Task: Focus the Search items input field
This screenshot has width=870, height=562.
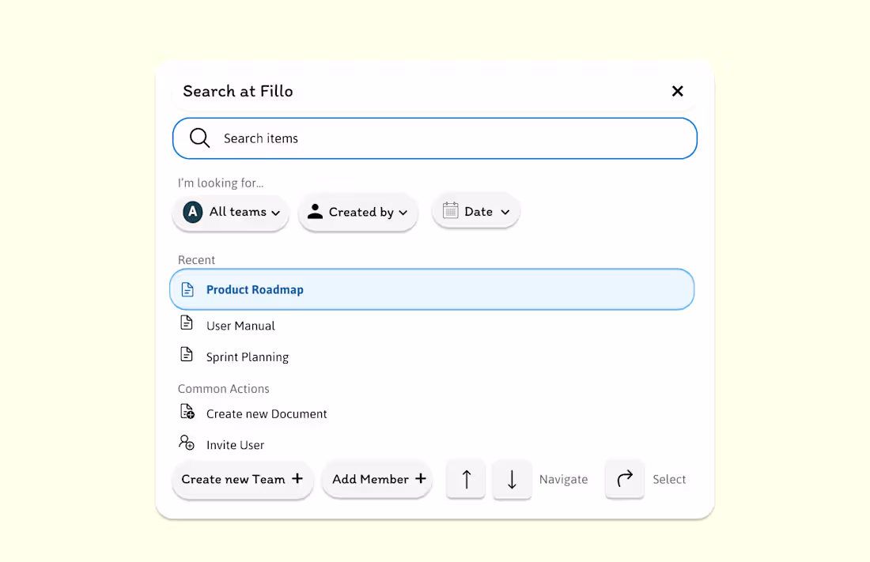Action: click(435, 138)
